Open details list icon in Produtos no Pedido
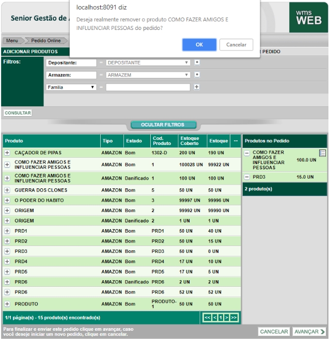 coord(322,153)
